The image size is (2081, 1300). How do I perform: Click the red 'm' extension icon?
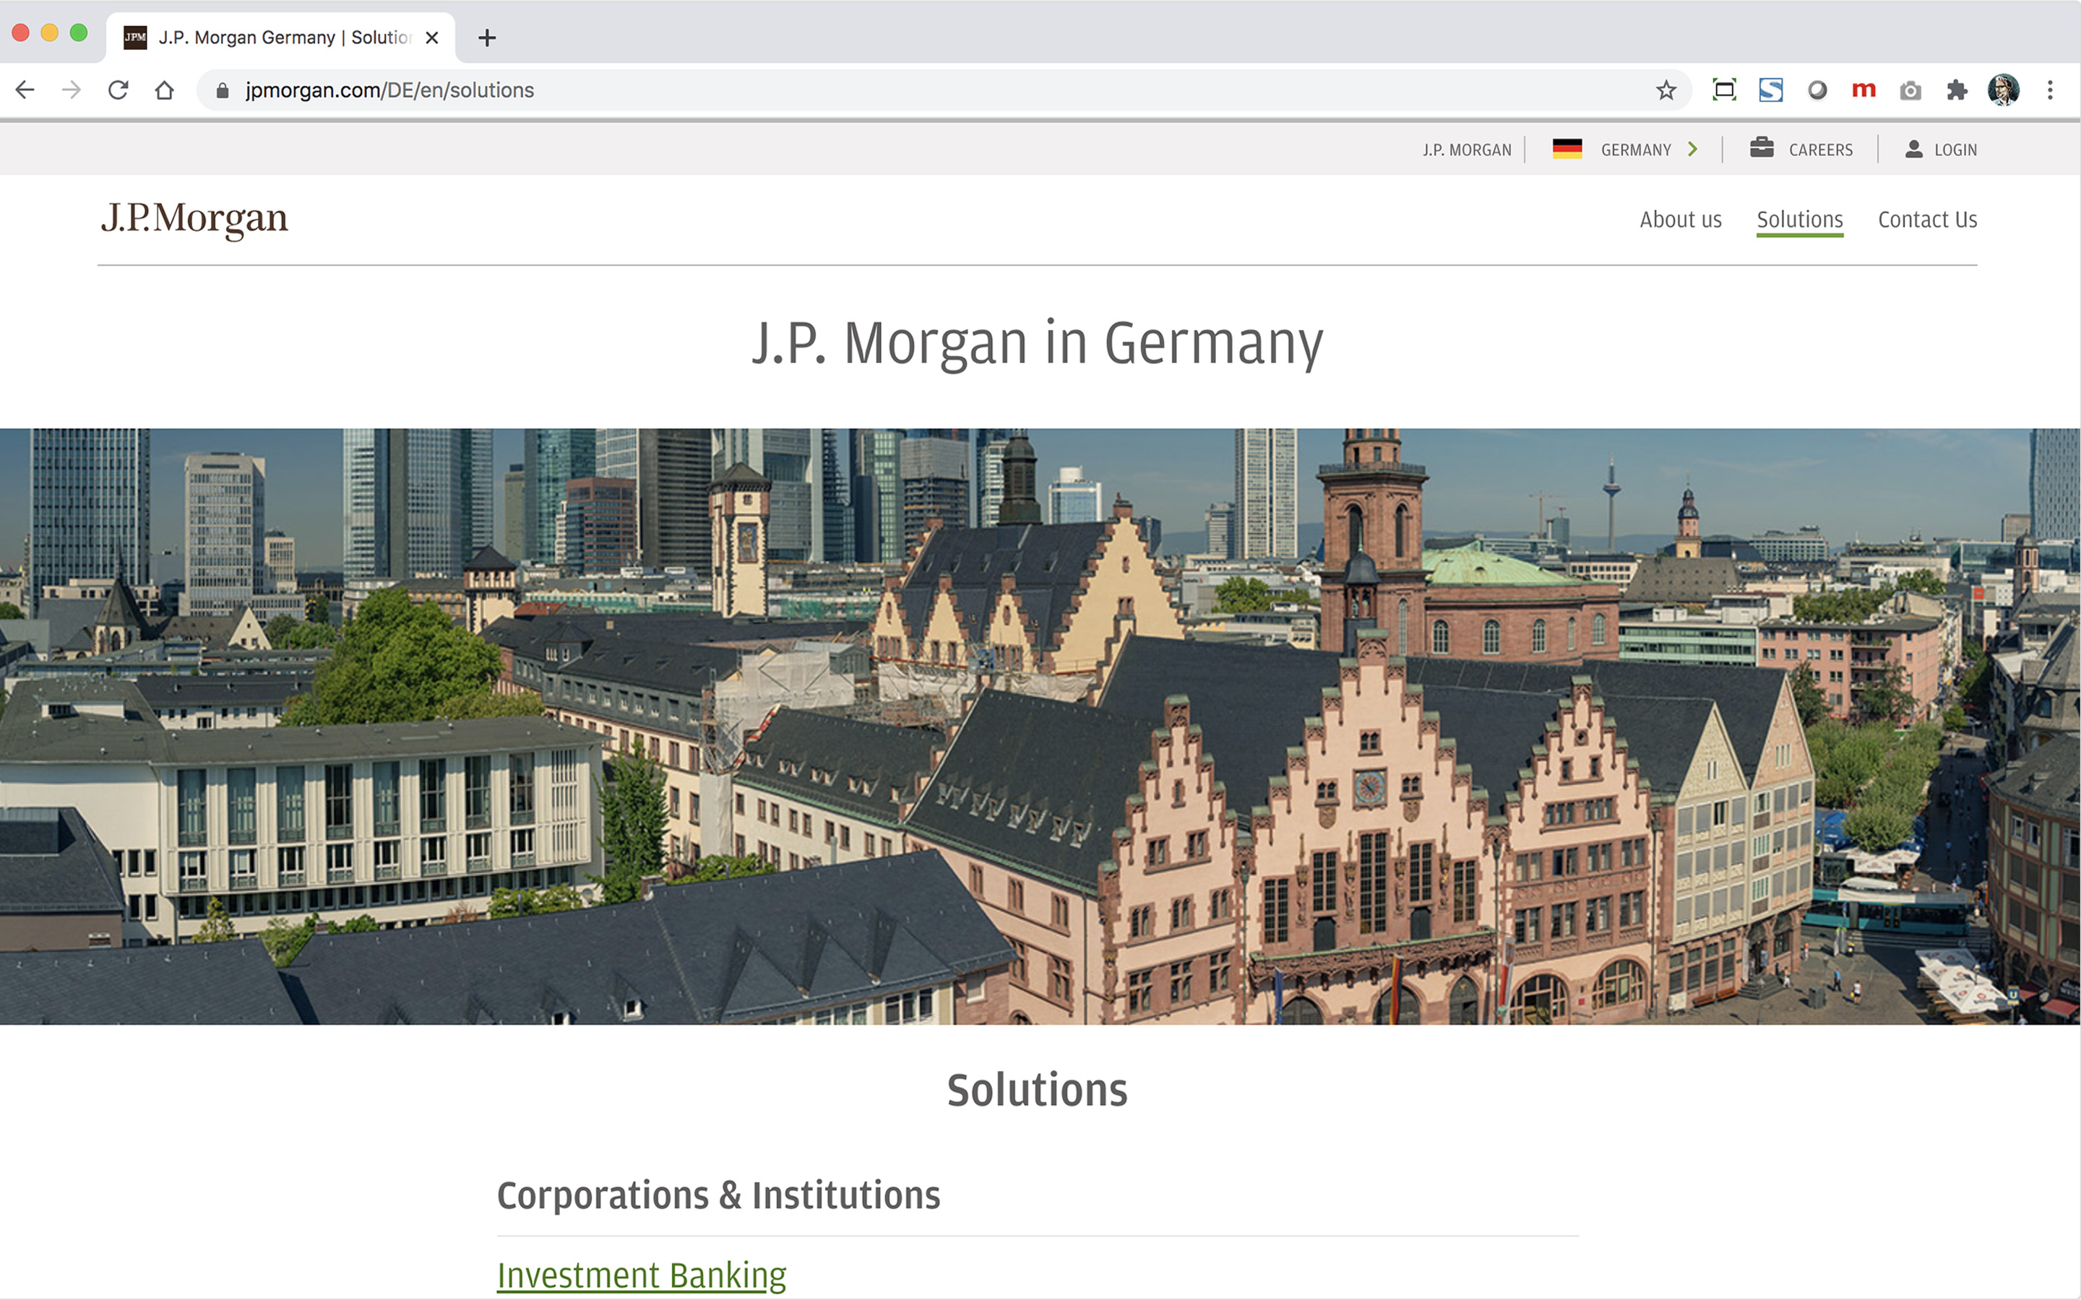(1864, 90)
